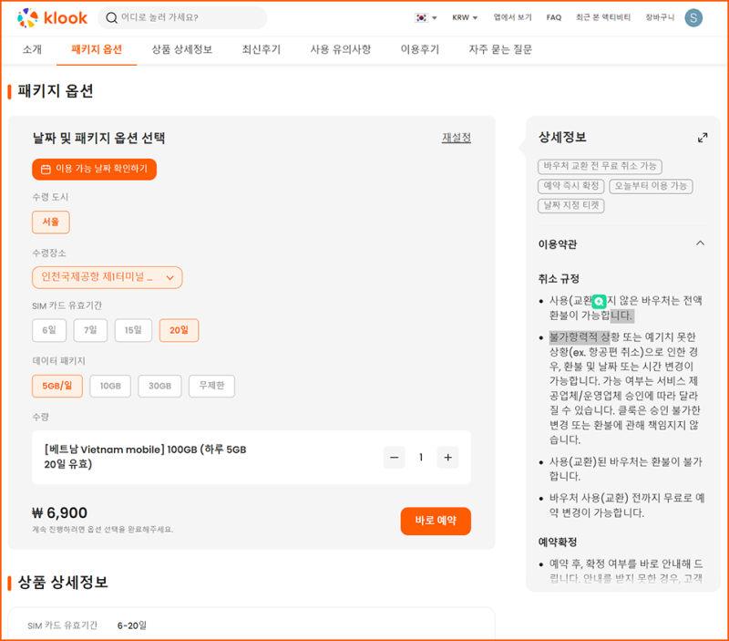This screenshot has width=729, height=641.
Task: Click the 바우처 교환 전 무료 취소 가능 tag
Action: [600, 166]
